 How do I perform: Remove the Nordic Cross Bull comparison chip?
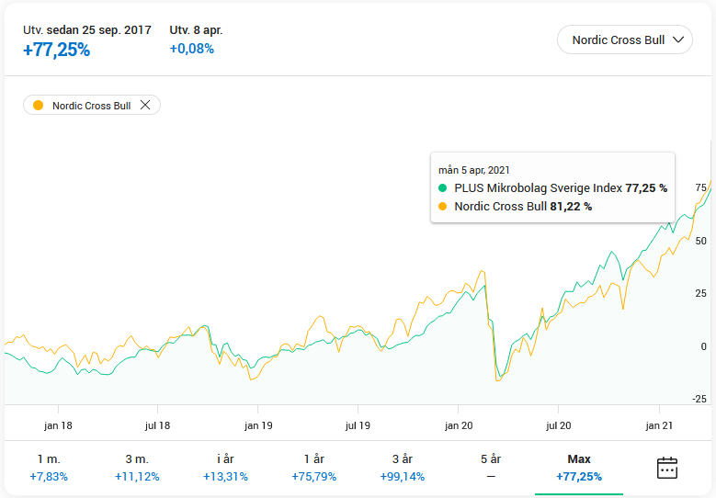(x=145, y=106)
